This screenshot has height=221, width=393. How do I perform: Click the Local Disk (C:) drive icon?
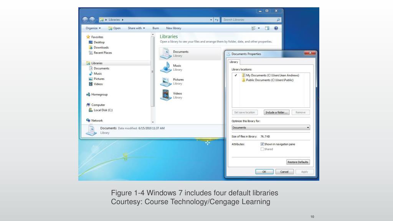[91, 110]
